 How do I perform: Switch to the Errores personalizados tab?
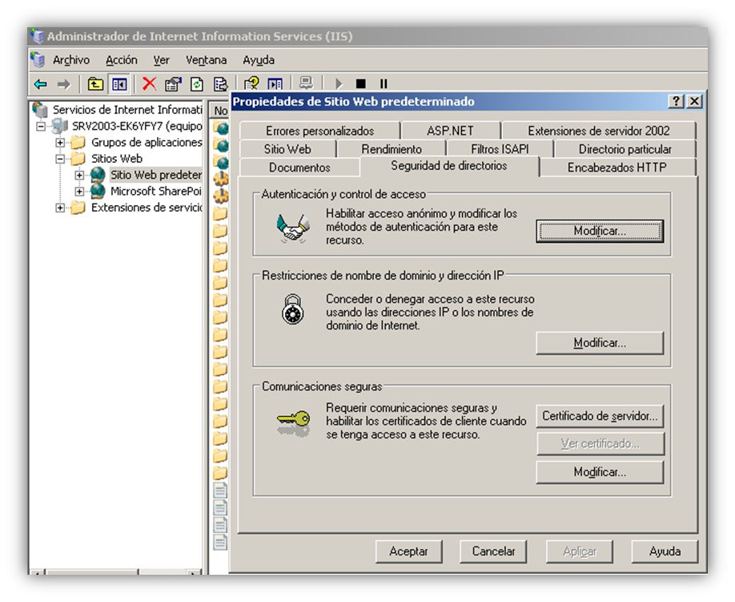[x=319, y=131]
